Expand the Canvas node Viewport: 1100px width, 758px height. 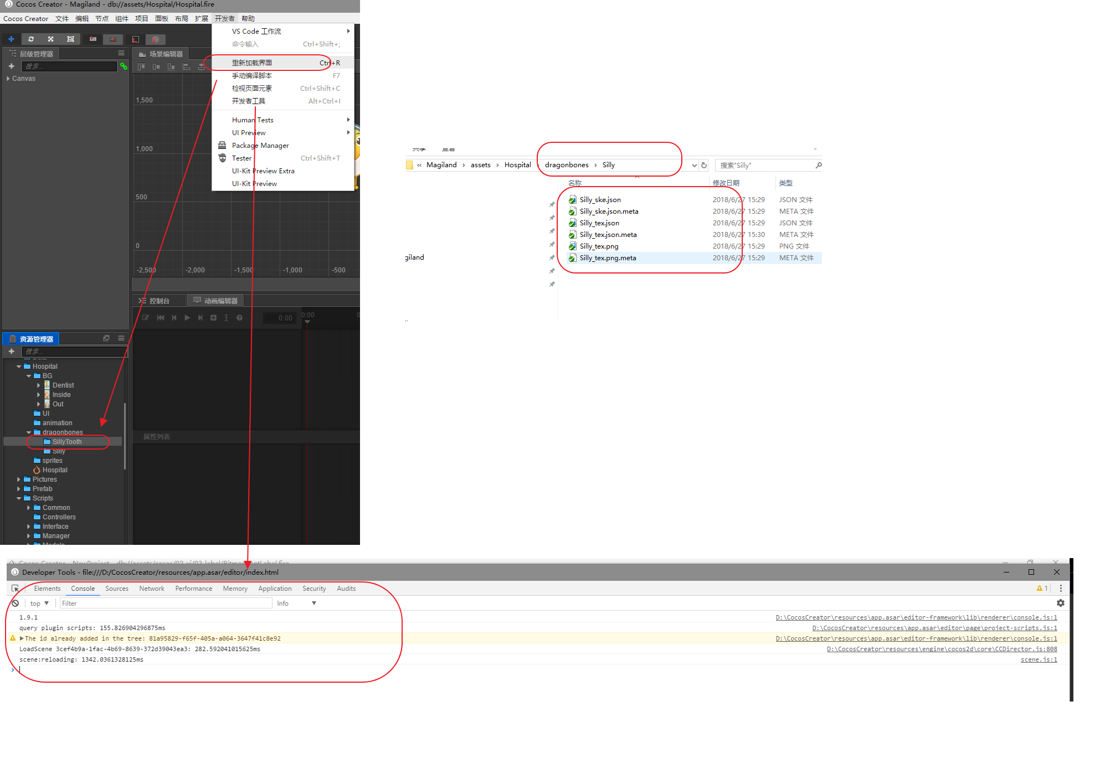pyautogui.click(x=8, y=79)
